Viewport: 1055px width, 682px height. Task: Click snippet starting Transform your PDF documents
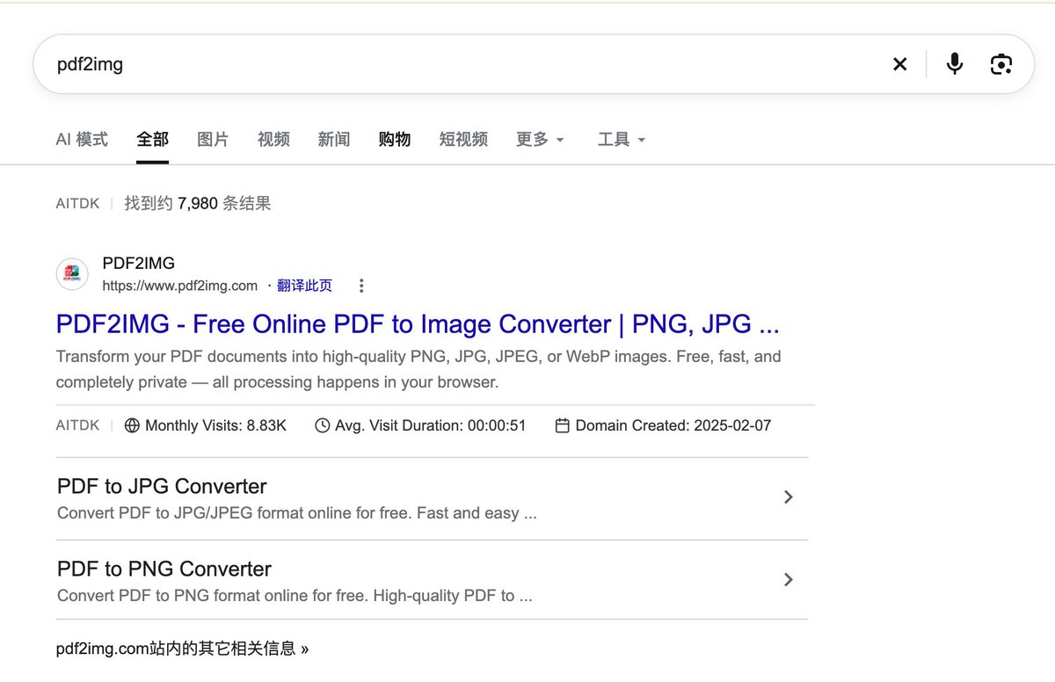point(418,369)
